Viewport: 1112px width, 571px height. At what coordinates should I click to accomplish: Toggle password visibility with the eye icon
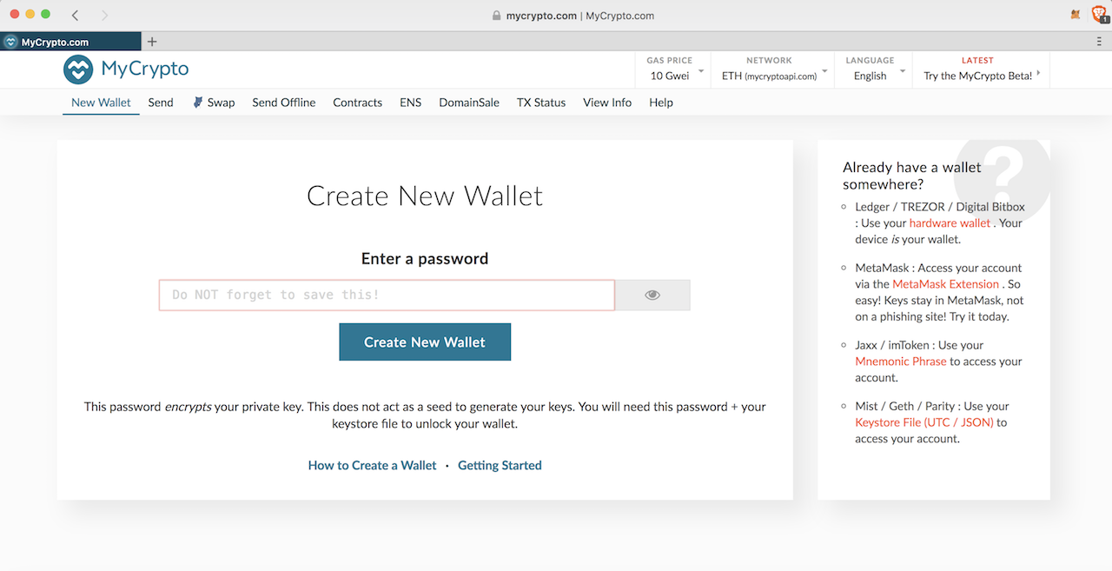[x=652, y=295]
